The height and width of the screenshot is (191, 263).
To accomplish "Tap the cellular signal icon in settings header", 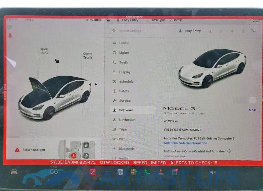I will [x=253, y=31].
